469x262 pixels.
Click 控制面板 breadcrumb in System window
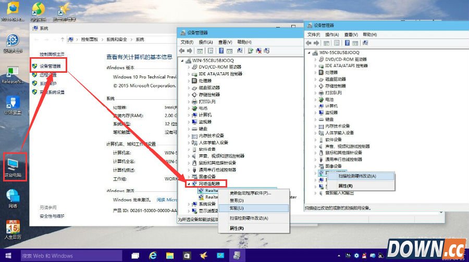coord(90,40)
